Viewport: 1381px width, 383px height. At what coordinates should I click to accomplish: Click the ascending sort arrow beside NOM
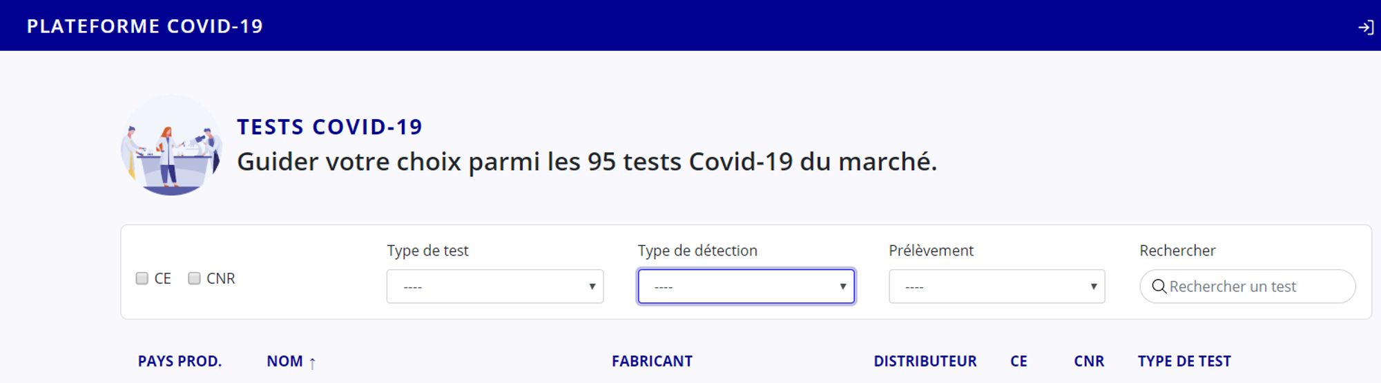coord(312,363)
